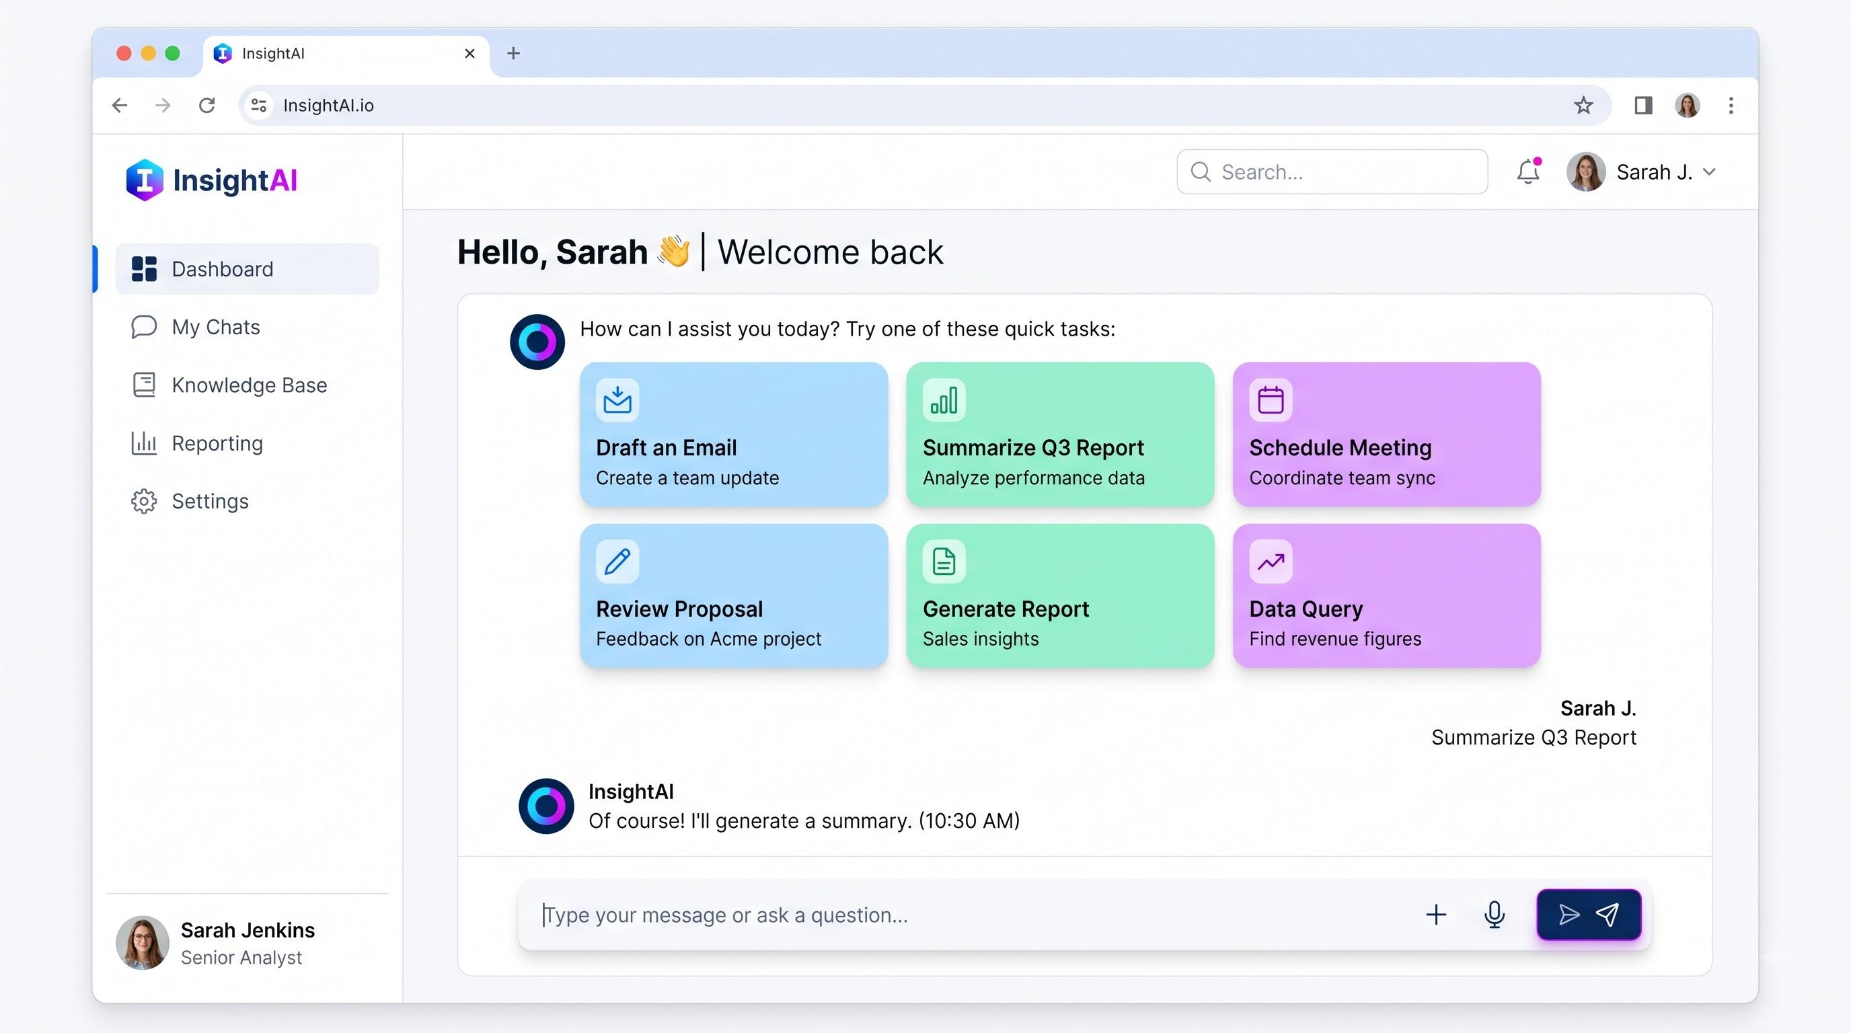Expand the Sarah J. account dropdown
Screen dimensions: 1851x1033
(x=1710, y=171)
